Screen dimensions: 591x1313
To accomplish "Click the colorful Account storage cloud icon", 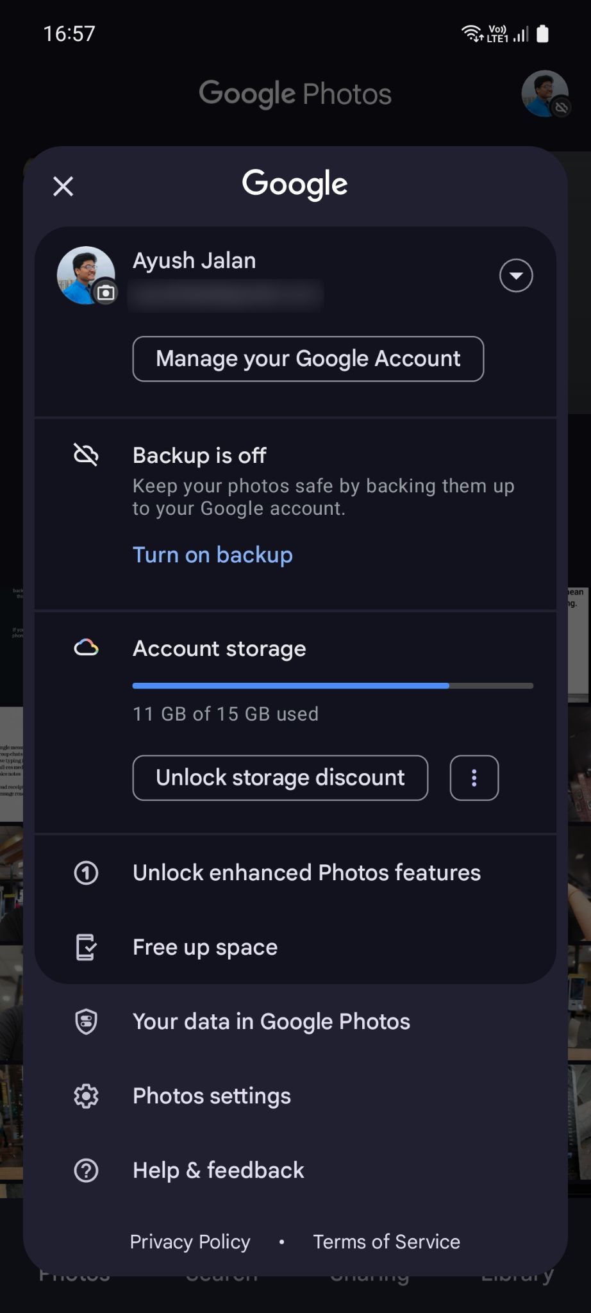I will pyautogui.click(x=85, y=648).
